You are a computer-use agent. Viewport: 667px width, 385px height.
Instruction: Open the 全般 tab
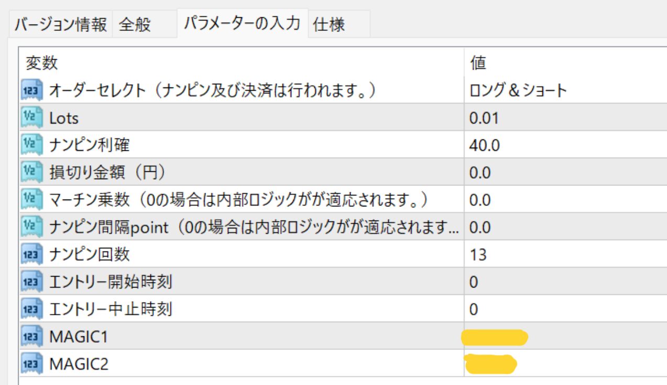pyautogui.click(x=135, y=25)
